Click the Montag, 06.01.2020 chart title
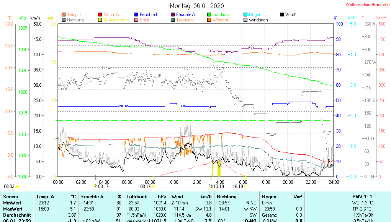This screenshot has height=222, width=391. 195,6
